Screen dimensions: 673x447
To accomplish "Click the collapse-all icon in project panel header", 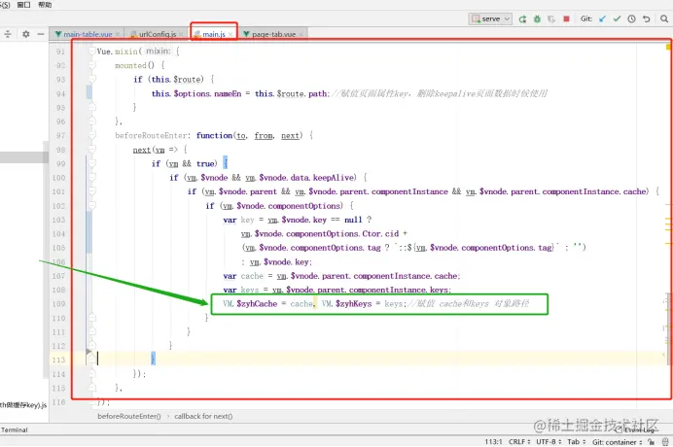I will 8,34.
